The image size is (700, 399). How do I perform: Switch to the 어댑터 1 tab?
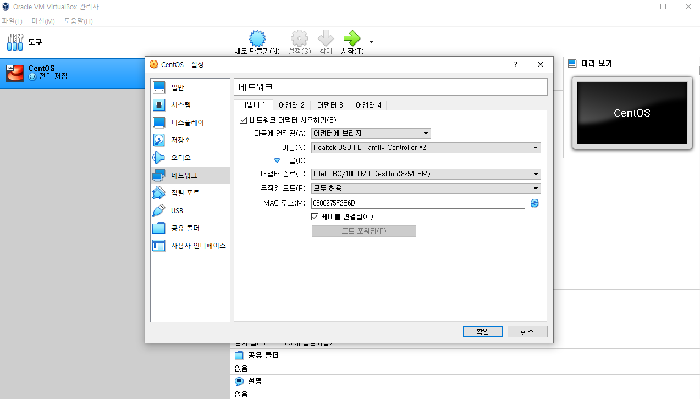click(x=253, y=104)
